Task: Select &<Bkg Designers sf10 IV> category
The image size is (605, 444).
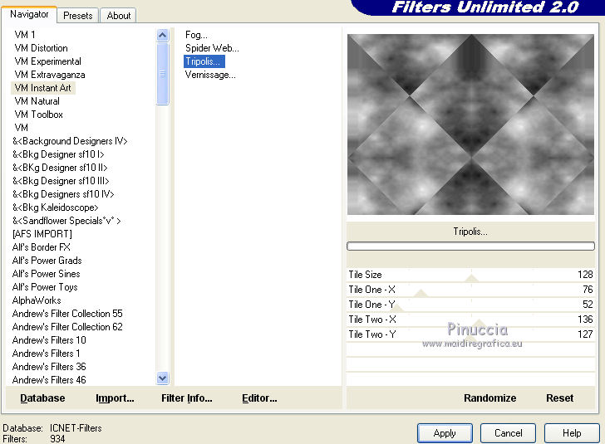Action: pos(63,194)
